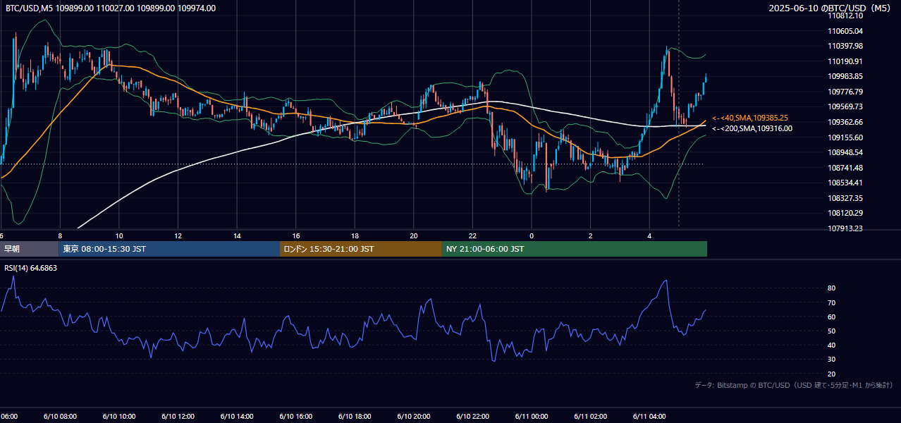The height and width of the screenshot is (423, 901).
Task: Click the 6/11 04:00 date label
Action: (649, 416)
